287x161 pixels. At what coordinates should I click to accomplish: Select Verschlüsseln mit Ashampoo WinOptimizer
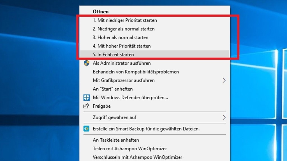coord(137,157)
